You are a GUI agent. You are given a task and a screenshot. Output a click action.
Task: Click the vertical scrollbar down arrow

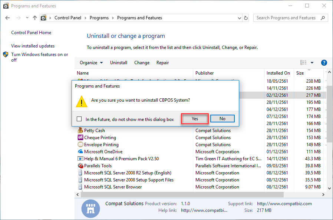click(329, 188)
